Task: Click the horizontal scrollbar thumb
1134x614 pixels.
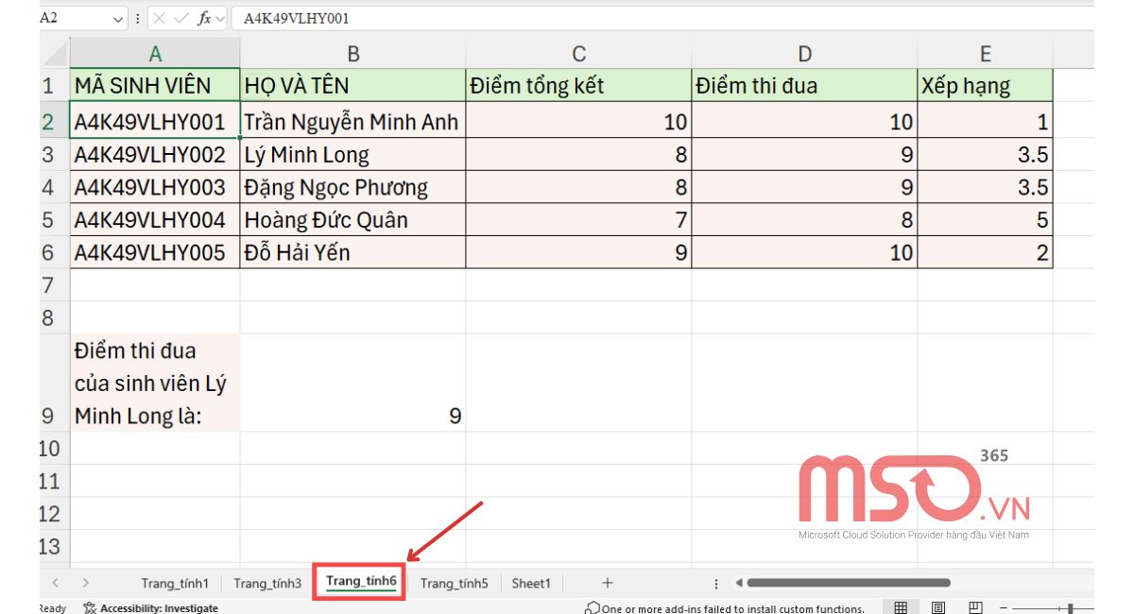Action: pos(848,583)
